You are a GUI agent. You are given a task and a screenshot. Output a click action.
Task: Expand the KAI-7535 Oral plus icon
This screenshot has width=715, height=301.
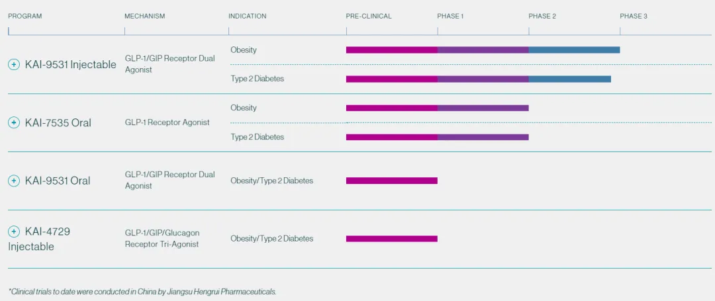point(14,122)
